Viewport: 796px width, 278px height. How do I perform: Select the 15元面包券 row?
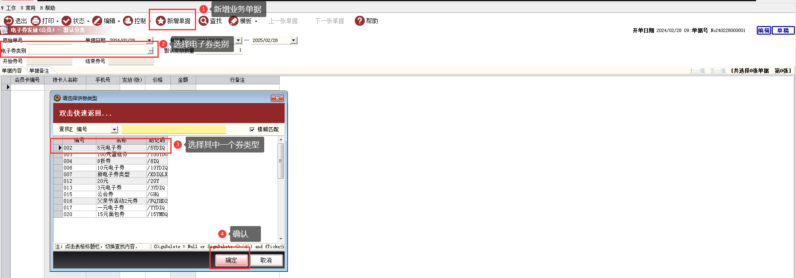(111, 214)
